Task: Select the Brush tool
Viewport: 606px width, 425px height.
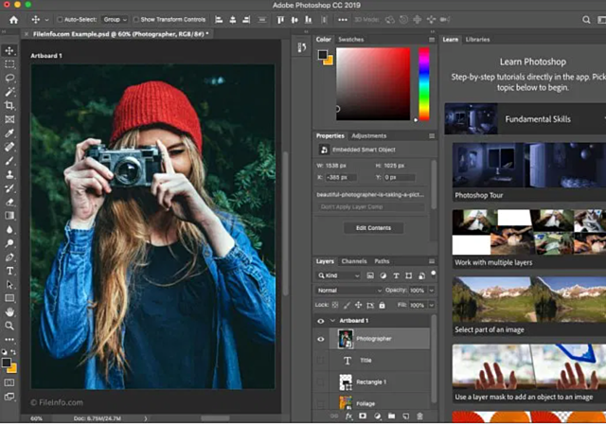Action: [x=9, y=161]
